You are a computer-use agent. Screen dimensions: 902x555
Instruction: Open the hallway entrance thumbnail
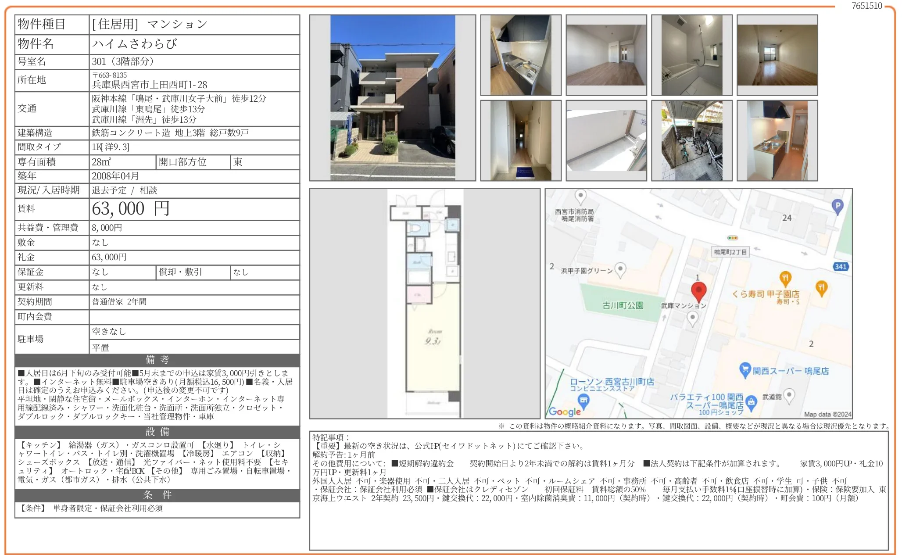click(x=521, y=141)
